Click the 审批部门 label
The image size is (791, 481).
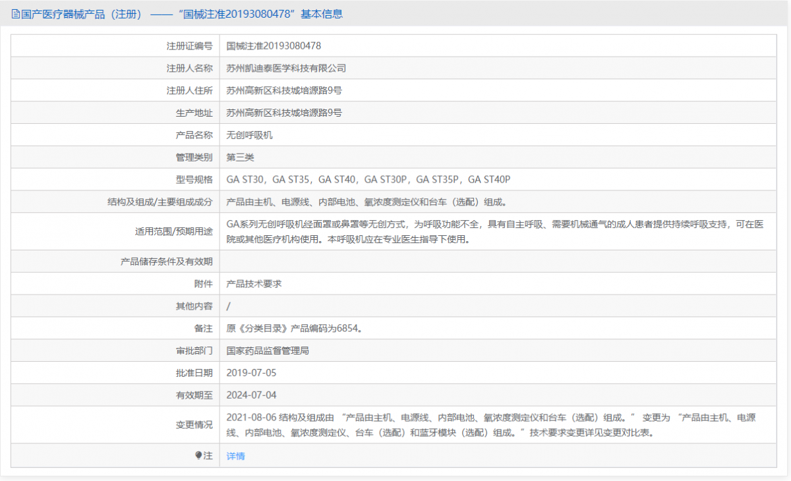click(x=194, y=351)
